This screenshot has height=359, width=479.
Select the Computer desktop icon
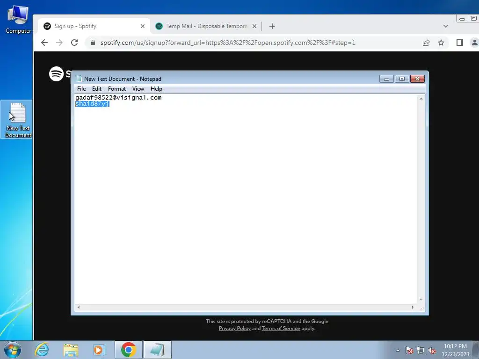[x=18, y=19]
